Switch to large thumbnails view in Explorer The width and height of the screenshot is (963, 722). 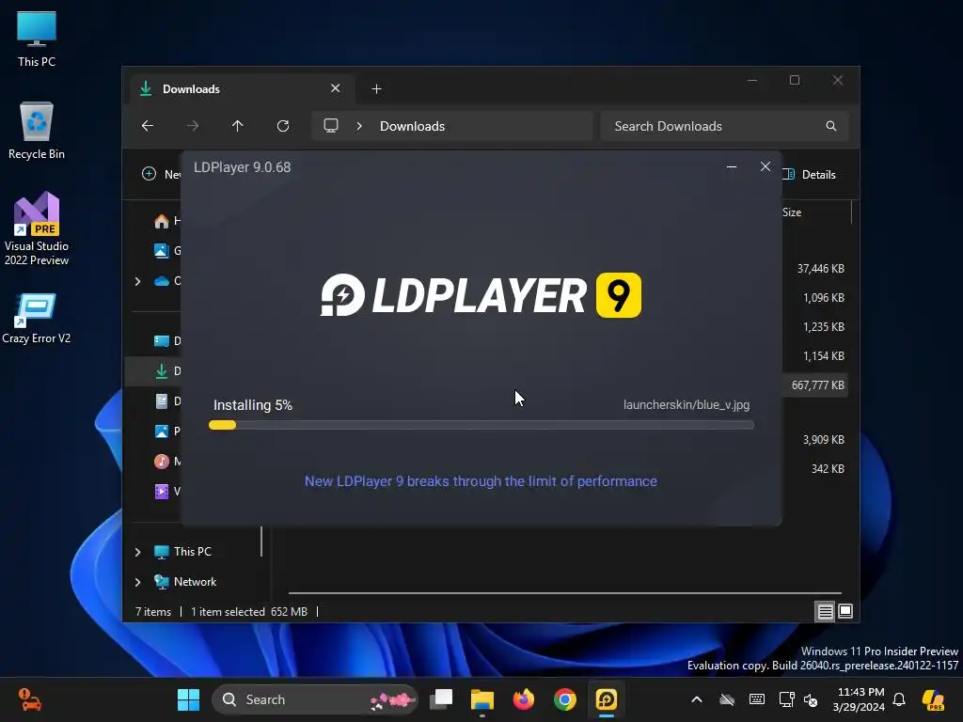[845, 611]
